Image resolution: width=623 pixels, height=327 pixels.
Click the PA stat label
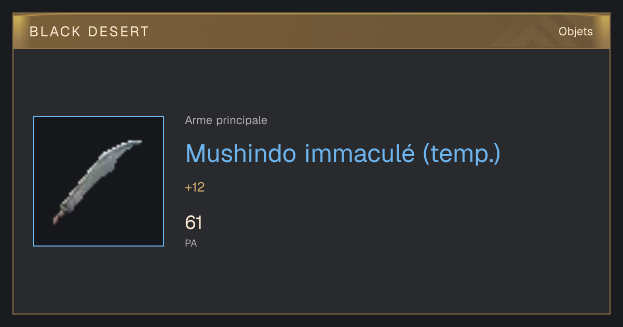point(191,243)
